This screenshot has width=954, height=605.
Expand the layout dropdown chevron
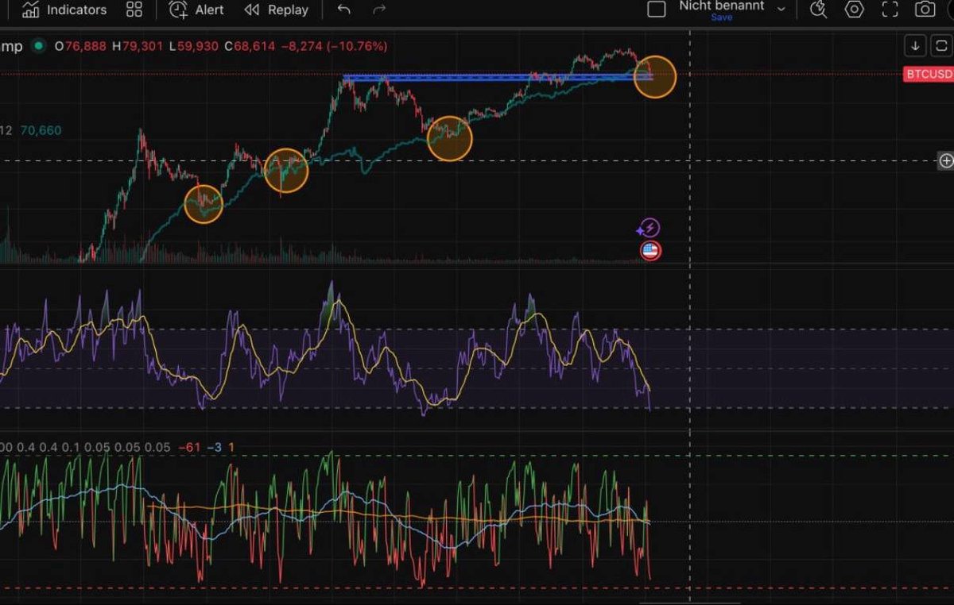[781, 10]
